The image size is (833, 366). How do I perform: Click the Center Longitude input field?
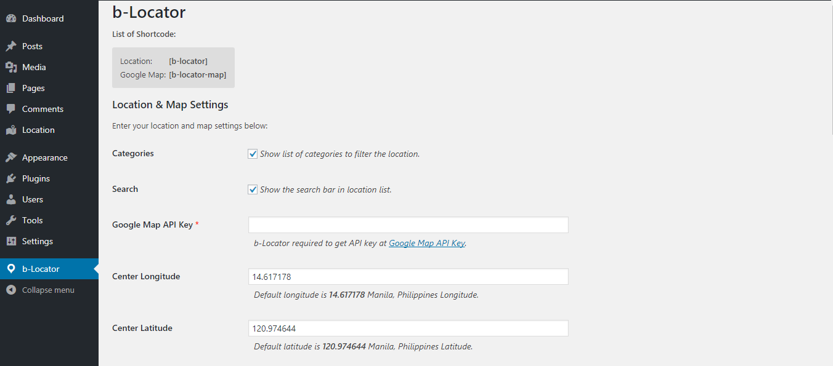(x=408, y=276)
